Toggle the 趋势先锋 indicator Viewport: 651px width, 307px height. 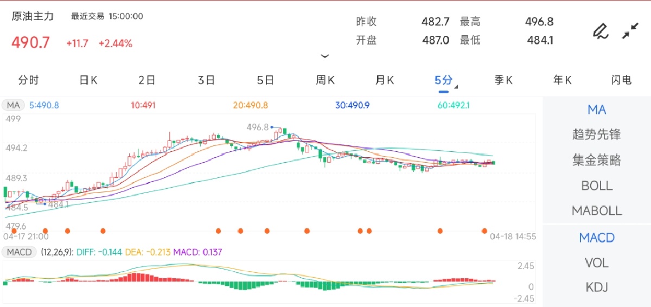click(x=597, y=135)
